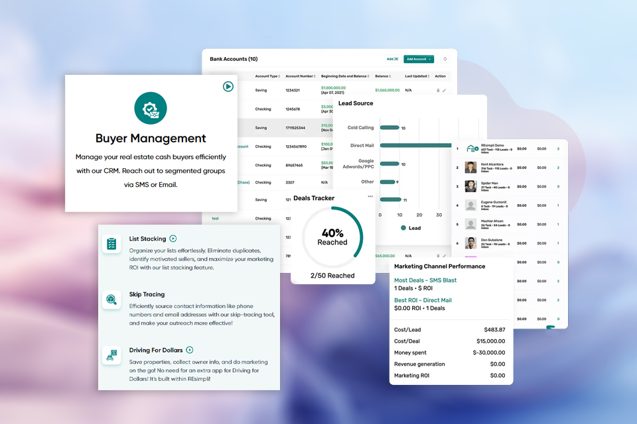The image size is (637, 424).
Task: Click the 'REsimpli Demo' user name
Action: pos(492,145)
